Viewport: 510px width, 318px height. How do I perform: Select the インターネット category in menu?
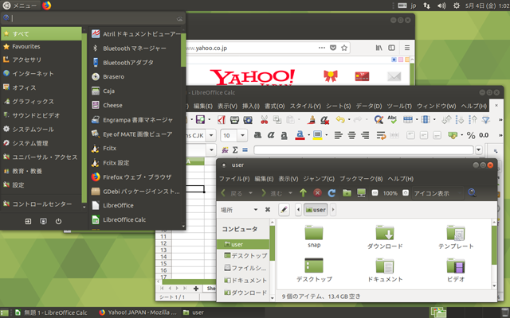(x=33, y=73)
